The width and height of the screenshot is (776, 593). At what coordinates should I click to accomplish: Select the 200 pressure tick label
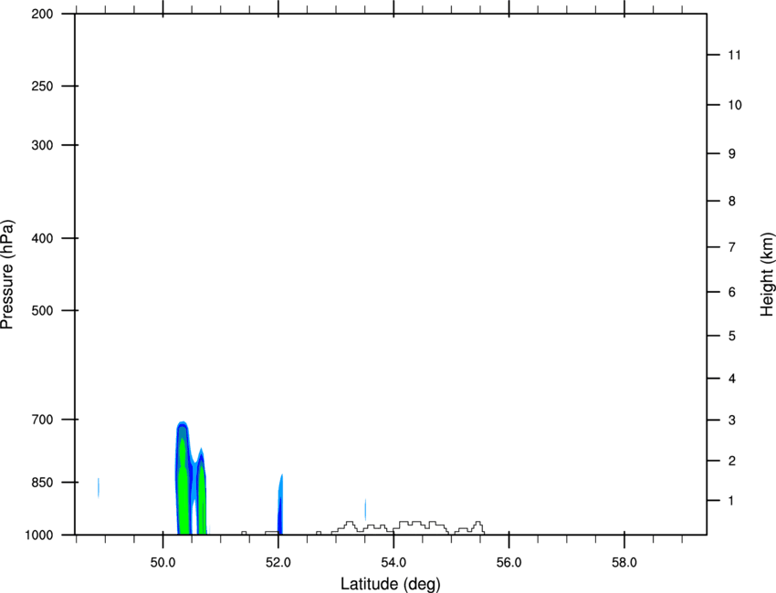click(42, 15)
